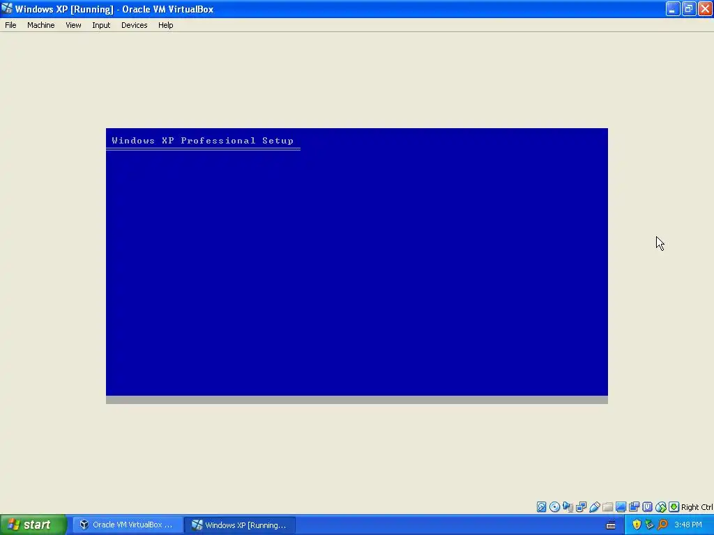714x535 pixels.
Task: Restore down the VirtualBox VM window
Action: tap(689, 8)
